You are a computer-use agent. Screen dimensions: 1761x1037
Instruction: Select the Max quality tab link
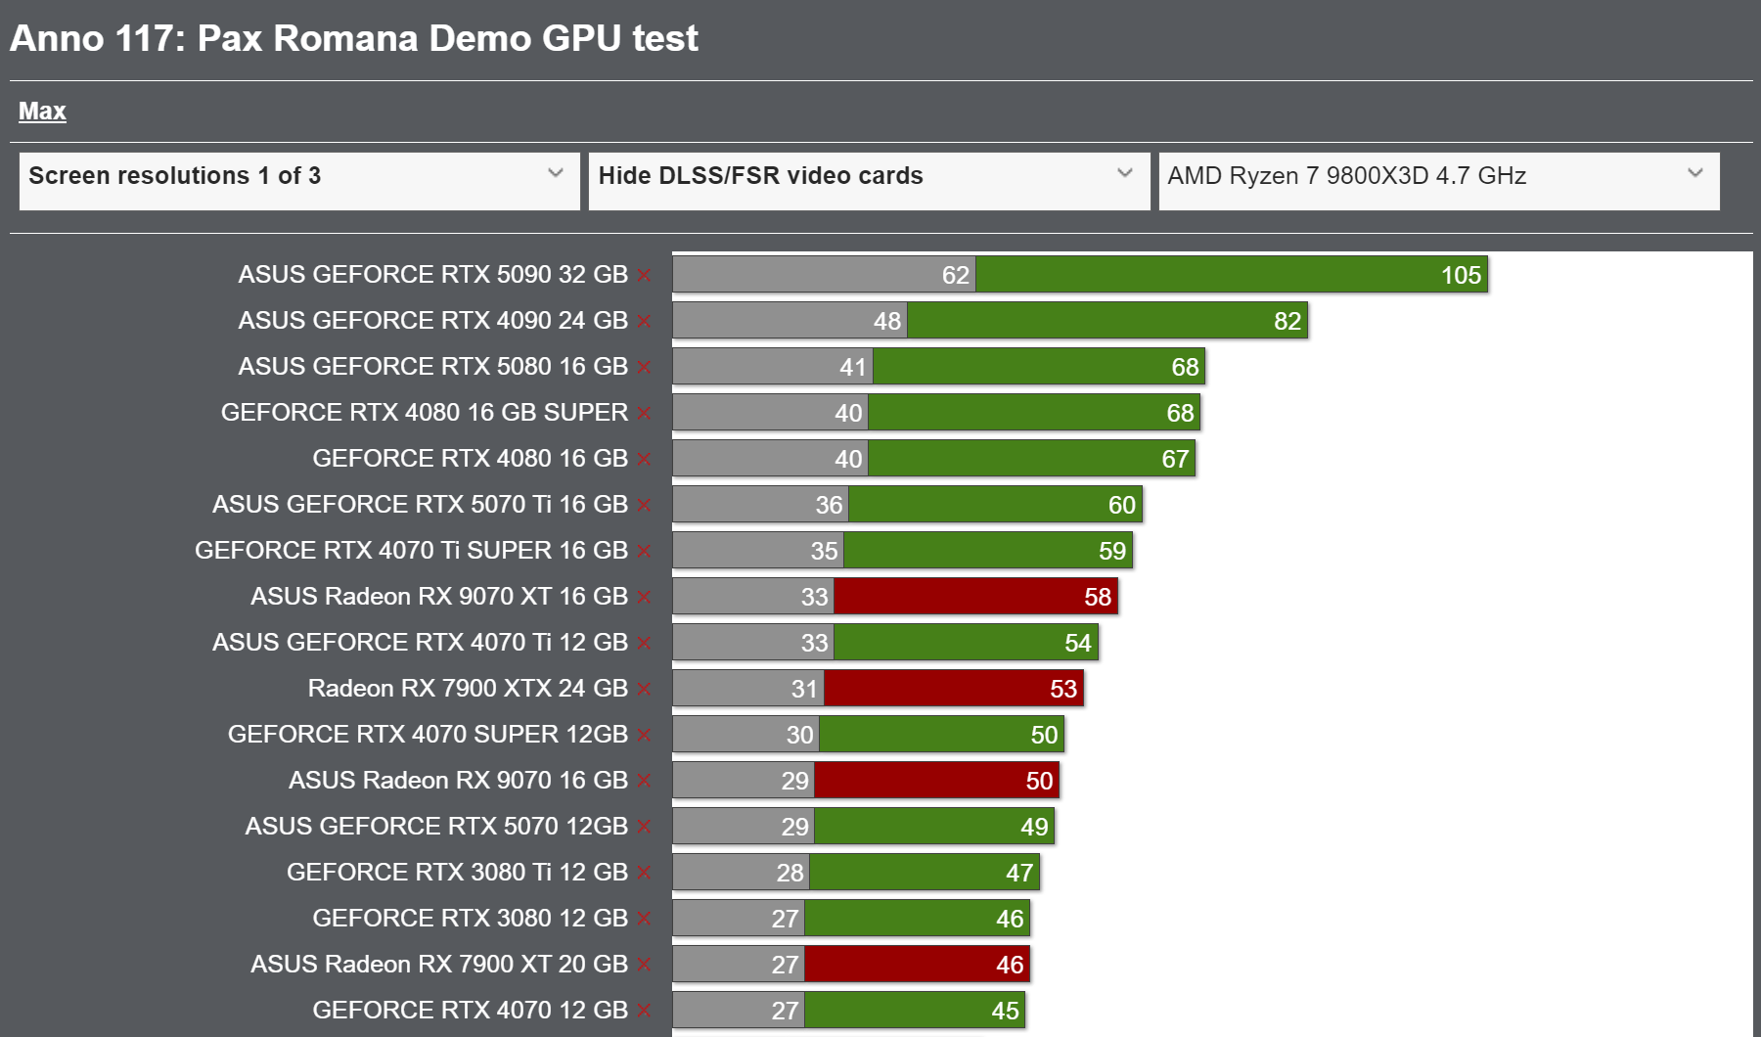click(x=42, y=112)
